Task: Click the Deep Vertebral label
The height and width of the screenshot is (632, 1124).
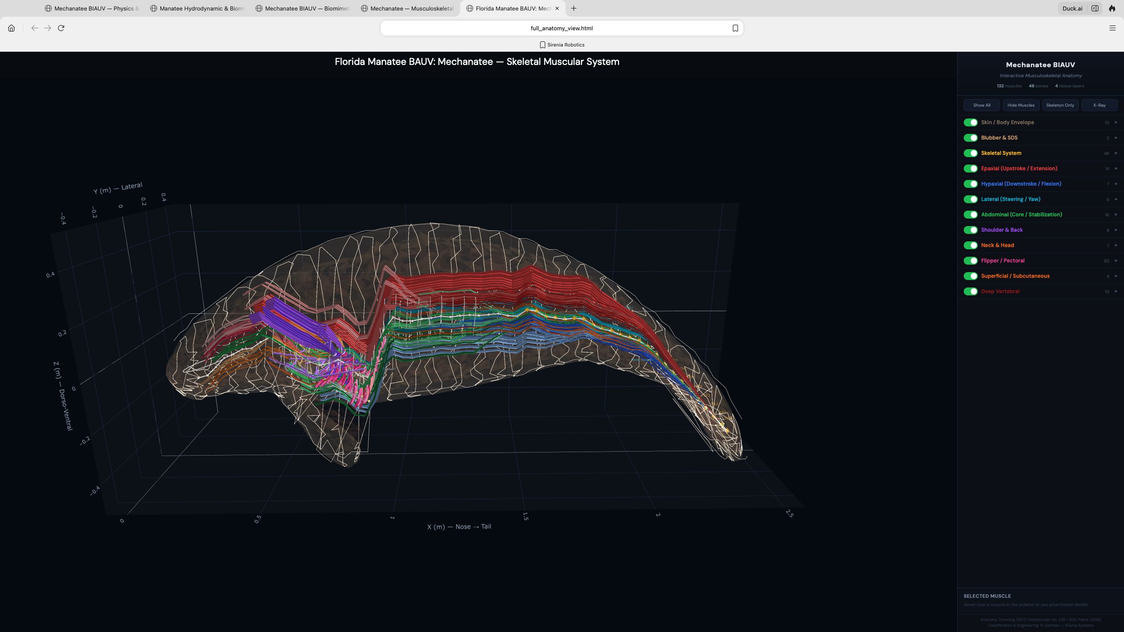Action: pyautogui.click(x=1000, y=291)
